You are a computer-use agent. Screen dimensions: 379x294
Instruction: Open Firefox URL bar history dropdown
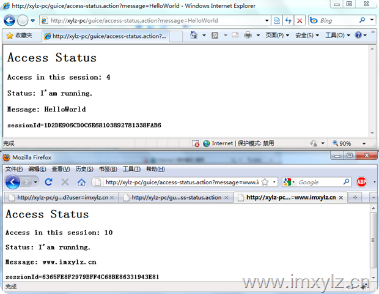[x=274, y=182]
